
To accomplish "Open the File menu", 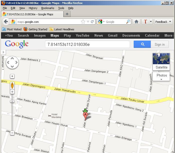I will point(5,8).
